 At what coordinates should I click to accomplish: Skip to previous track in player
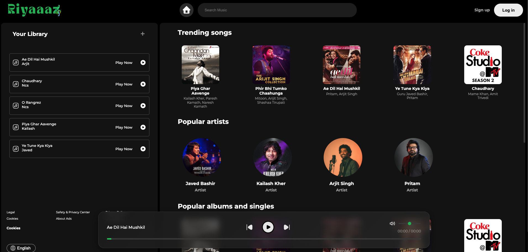coord(249,227)
